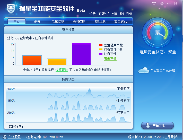
Task: Open the title bar dropdown menu icon
Action: pyautogui.click(x=154, y=4)
